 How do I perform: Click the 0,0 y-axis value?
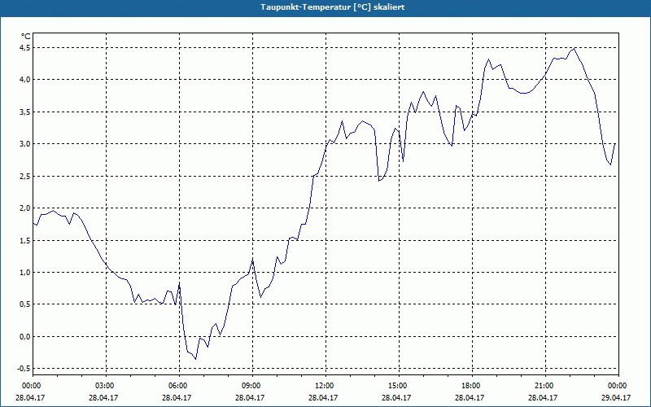pyautogui.click(x=25, y=337)
